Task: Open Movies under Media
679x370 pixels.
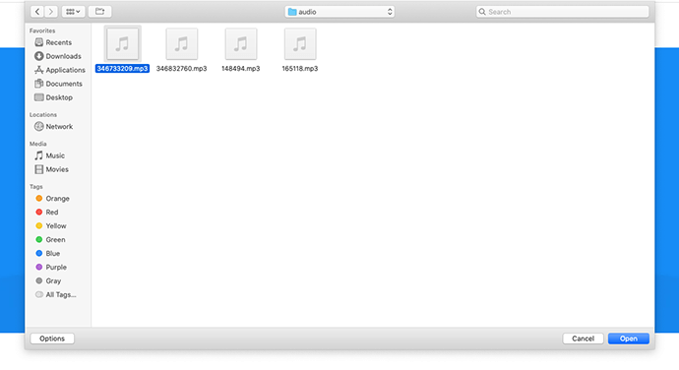Action: tap(57, 169)
